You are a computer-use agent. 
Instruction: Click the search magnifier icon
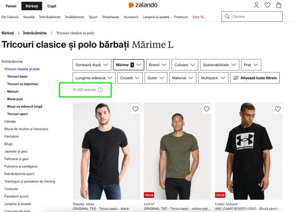click(x=227, y=17)
